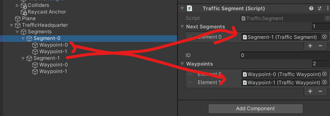Open Traffic Segment component help icon
The width and height of the screenshot is (330, 116).
(311, 9)
